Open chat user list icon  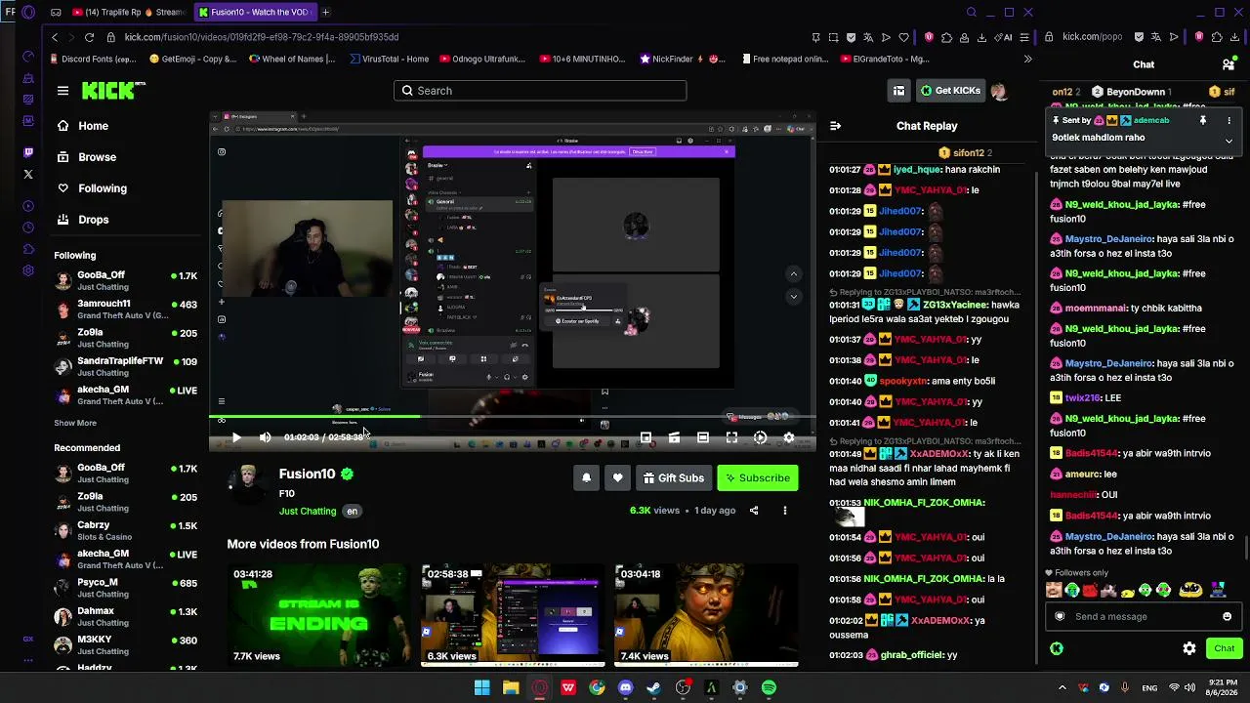(x=1229, y=64)
